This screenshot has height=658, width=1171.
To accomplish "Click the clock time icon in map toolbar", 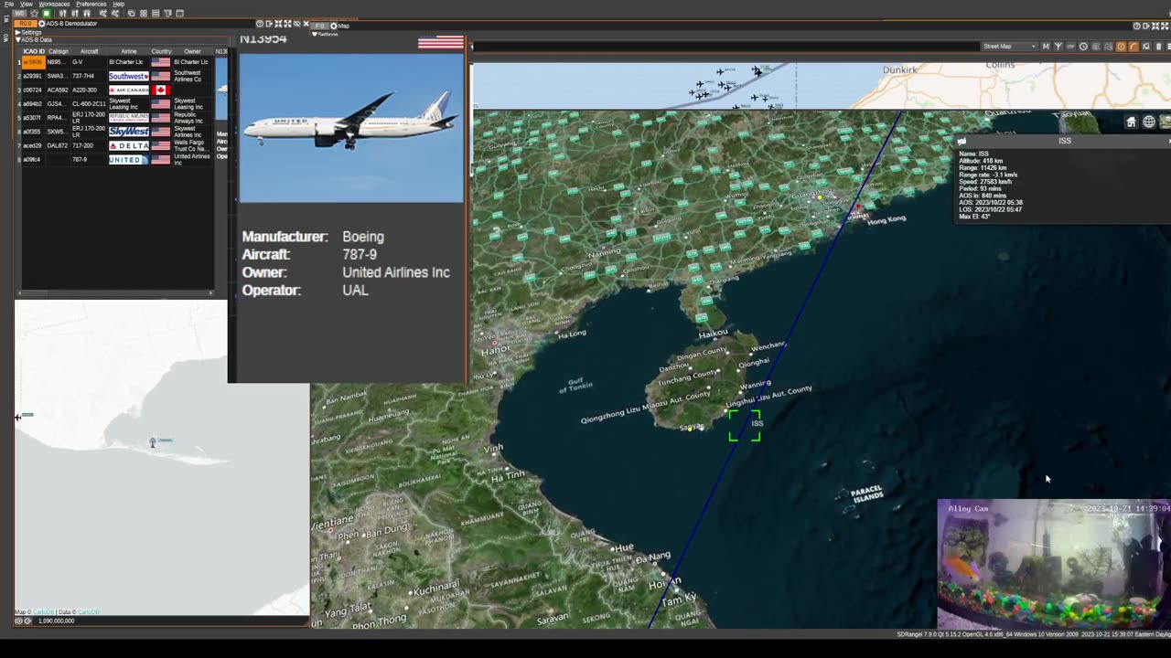I will (1083, 46).
